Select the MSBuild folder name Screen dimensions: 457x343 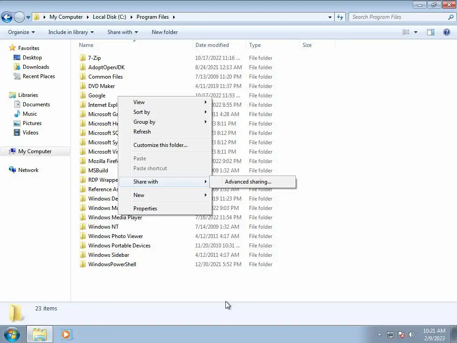click(x=98, y=170)
